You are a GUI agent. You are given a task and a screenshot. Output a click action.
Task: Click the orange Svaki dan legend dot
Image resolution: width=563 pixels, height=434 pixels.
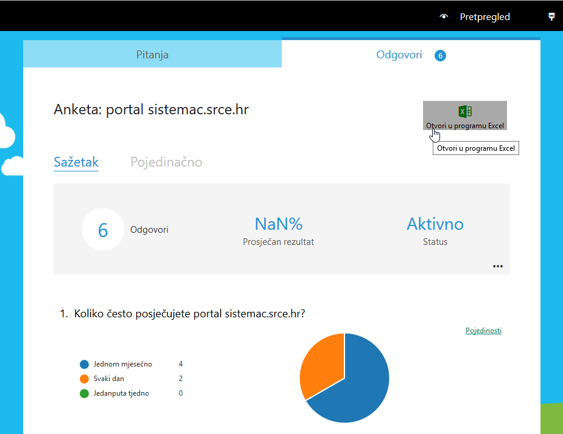pyautogui.click(x=85, y=379)
